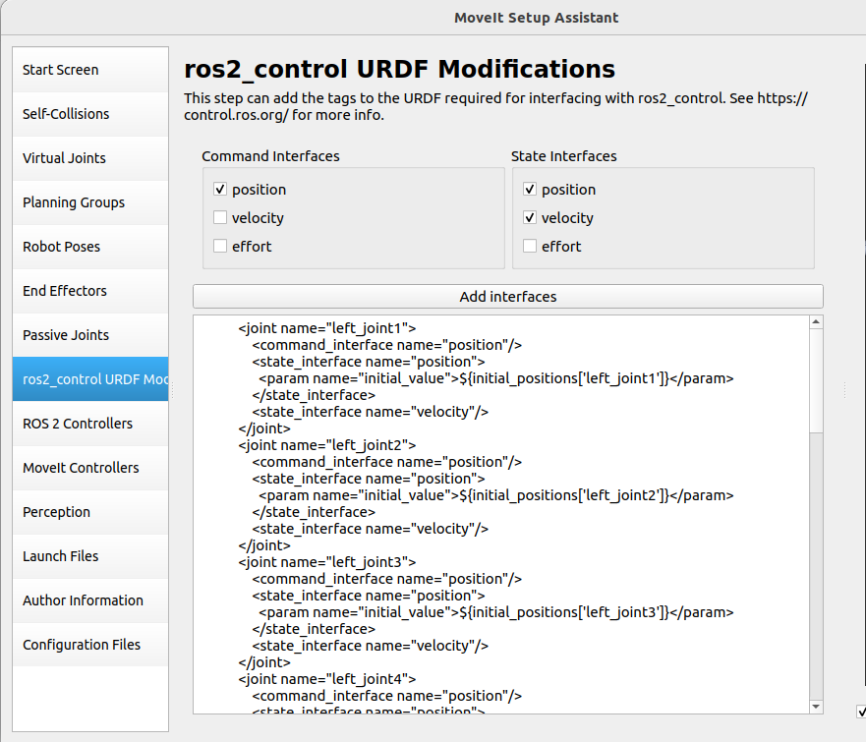This screenshot has height=742, width=866.
Task: Uncheck state interface position checkbox
Action: [530, 190]
